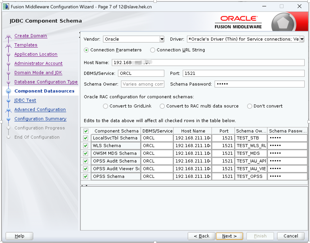Open the Driver dropdown arrow
Screen dimensions: 310x243
302,39
